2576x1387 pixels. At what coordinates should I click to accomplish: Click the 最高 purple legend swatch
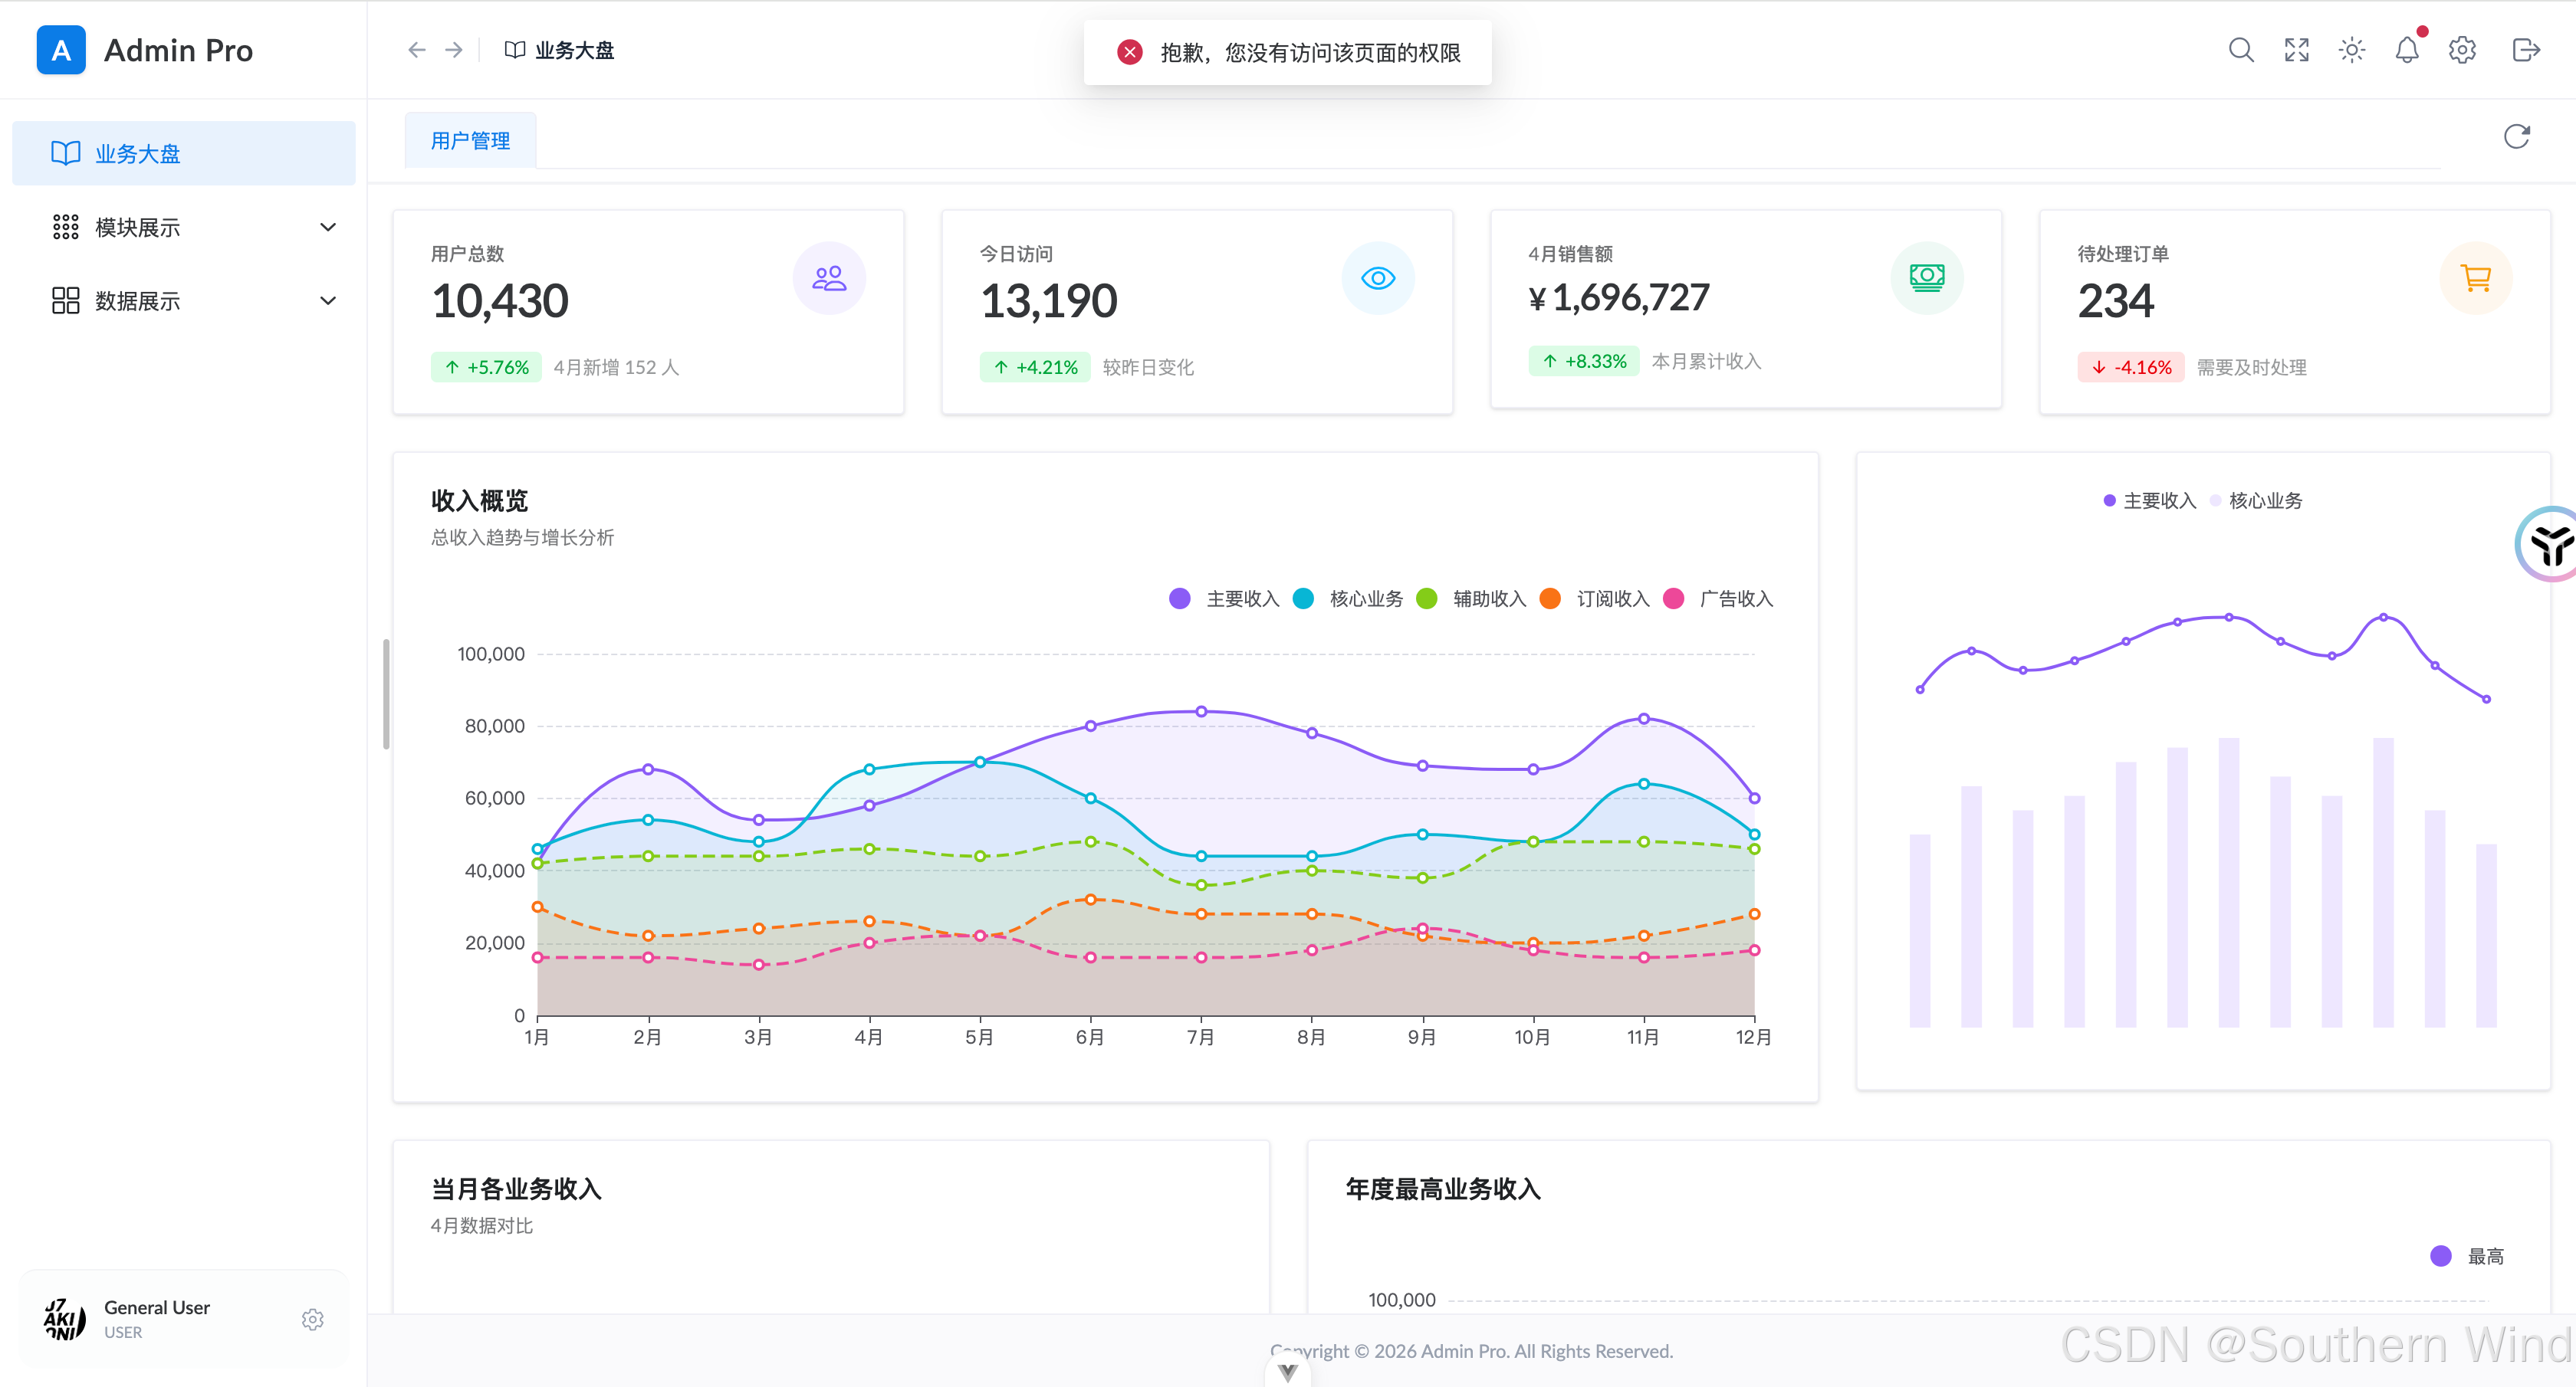tap(2440, 1256)
